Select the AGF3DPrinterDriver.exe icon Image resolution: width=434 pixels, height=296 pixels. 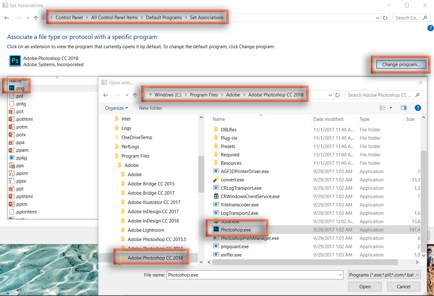(216, 171)
